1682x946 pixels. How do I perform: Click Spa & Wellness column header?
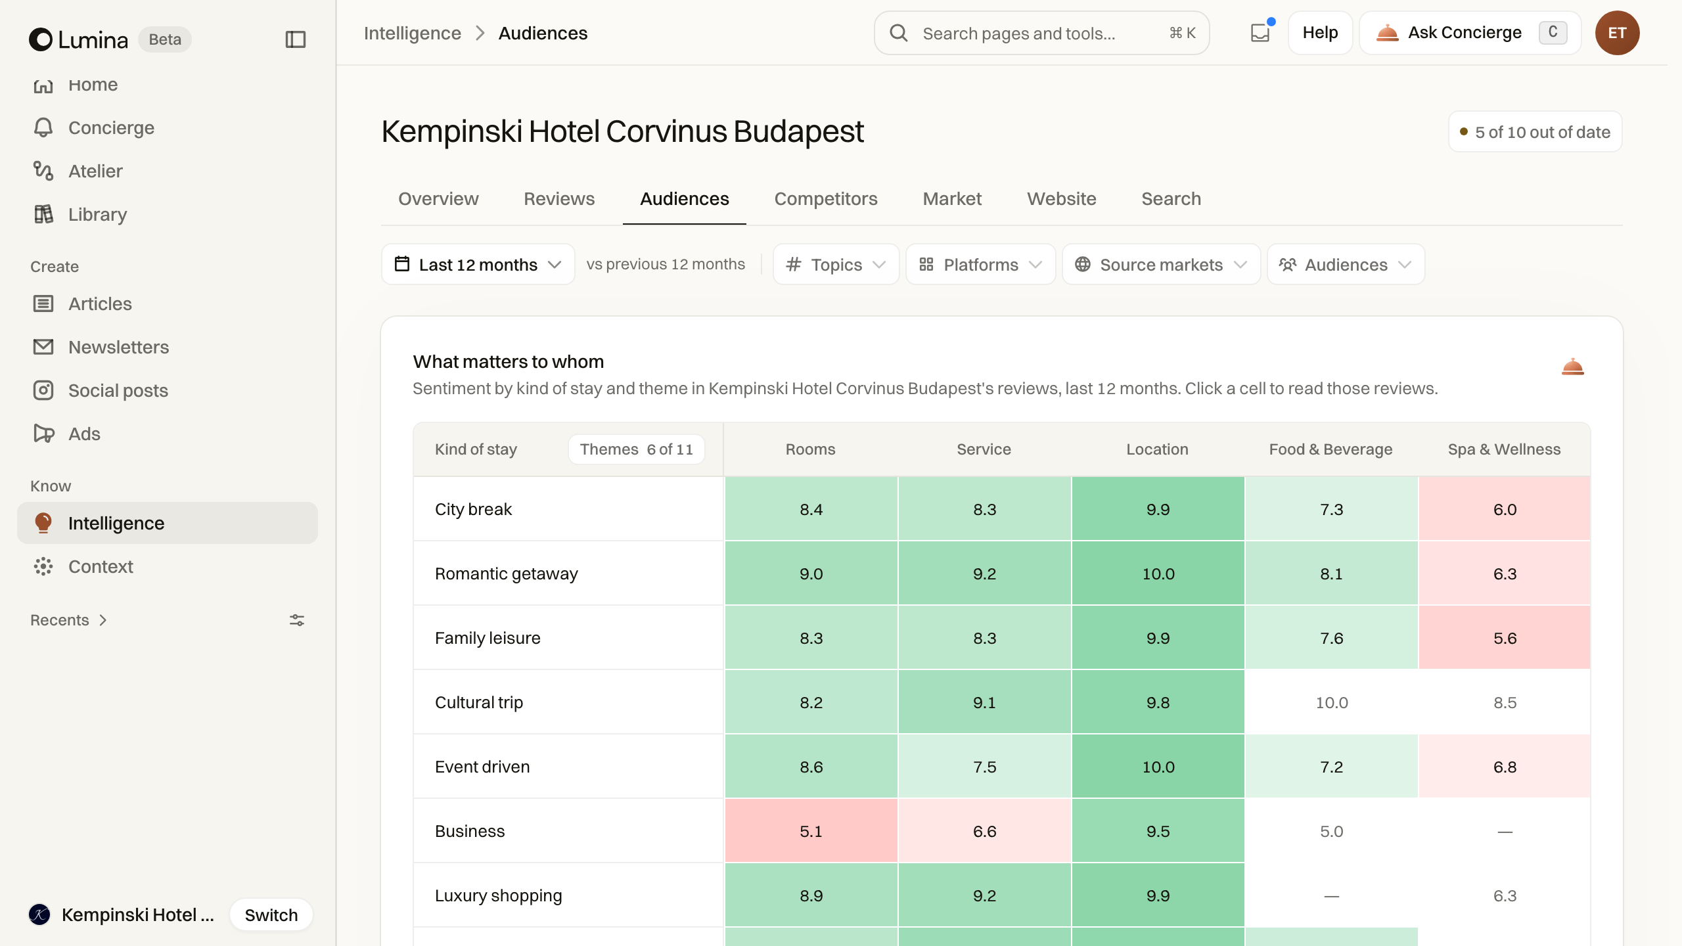(x=1504, y=449)
